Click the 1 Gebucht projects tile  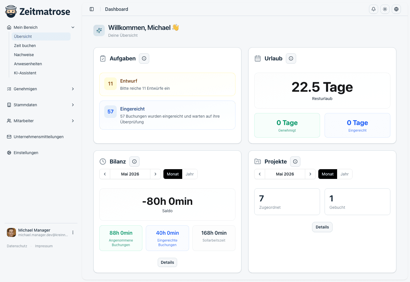click(357, 202)
